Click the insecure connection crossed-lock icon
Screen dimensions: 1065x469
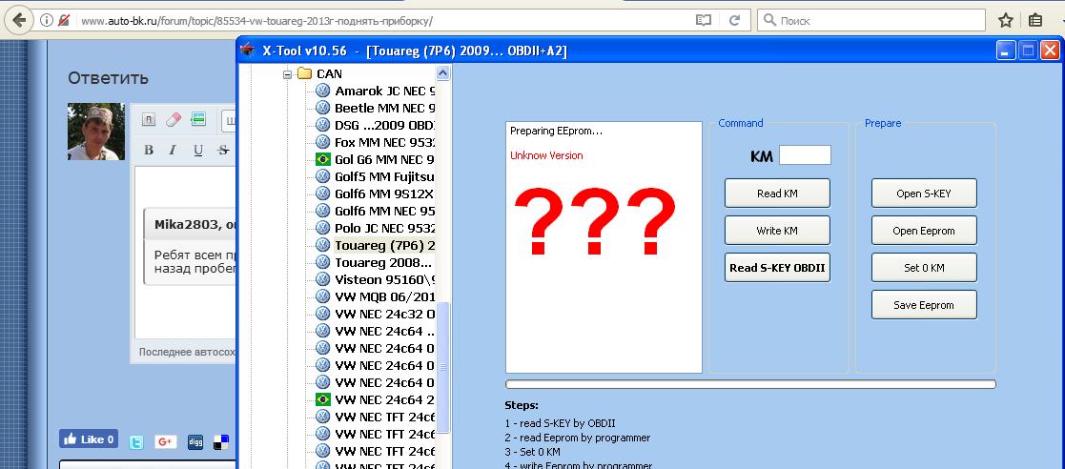(x=64, y=20)
